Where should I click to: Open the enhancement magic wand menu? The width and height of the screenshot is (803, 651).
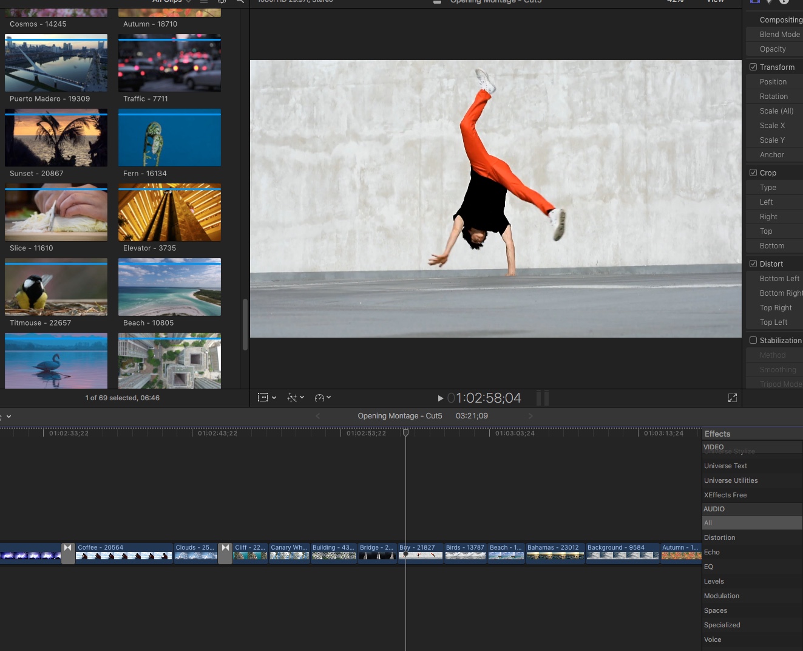coord(296,398)
